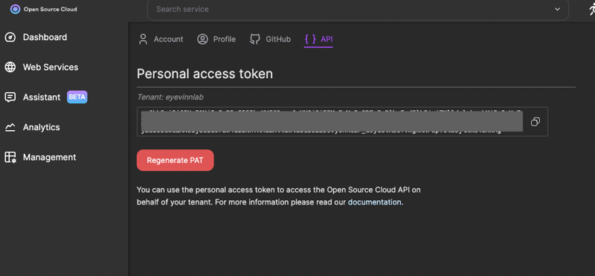Click the Profile avatar circle icon
Viewport: 595px width, 276px height.
[202, 39]
